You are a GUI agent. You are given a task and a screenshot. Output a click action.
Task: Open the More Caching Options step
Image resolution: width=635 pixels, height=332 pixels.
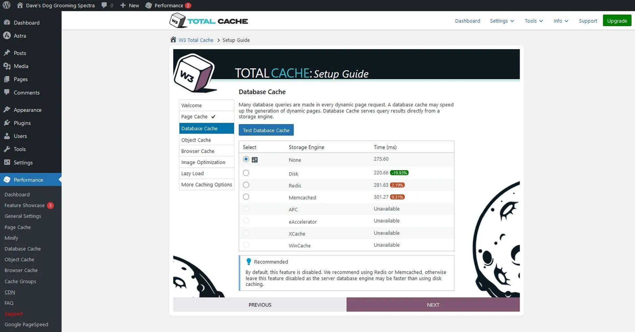[x=206, y=185]
